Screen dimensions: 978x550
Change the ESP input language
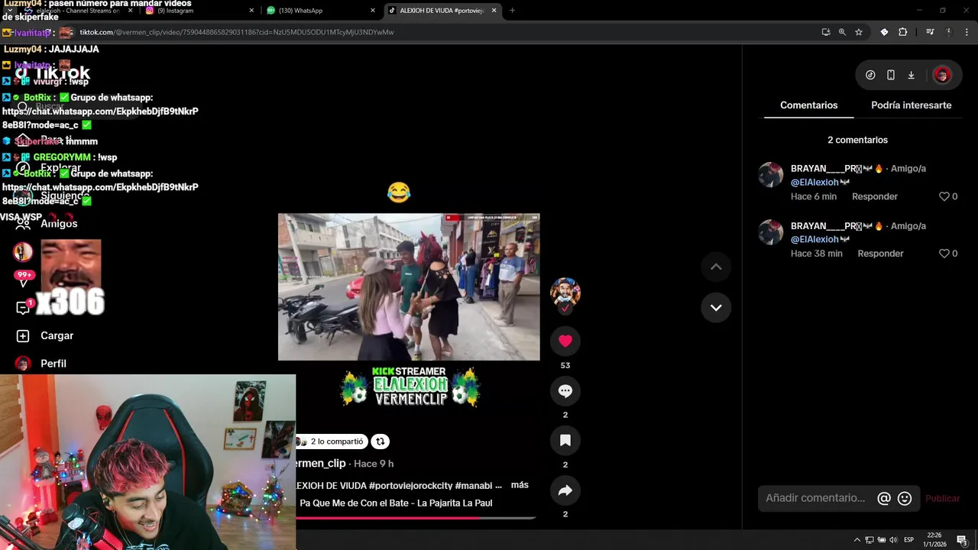pos(909,540)
